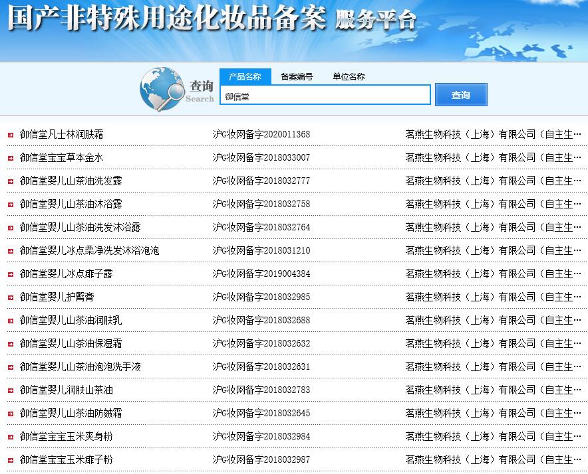This screenshot has height=474, width=588.
Task: Select record number 沪G妆网备字2018032777
Action: [261, 181]
